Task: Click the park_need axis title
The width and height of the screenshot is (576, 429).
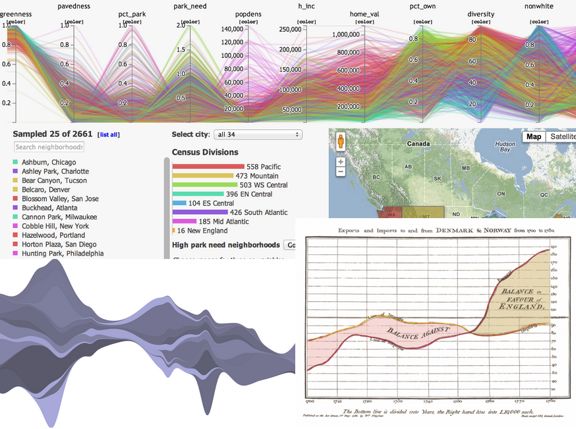Action: point(190,6)
